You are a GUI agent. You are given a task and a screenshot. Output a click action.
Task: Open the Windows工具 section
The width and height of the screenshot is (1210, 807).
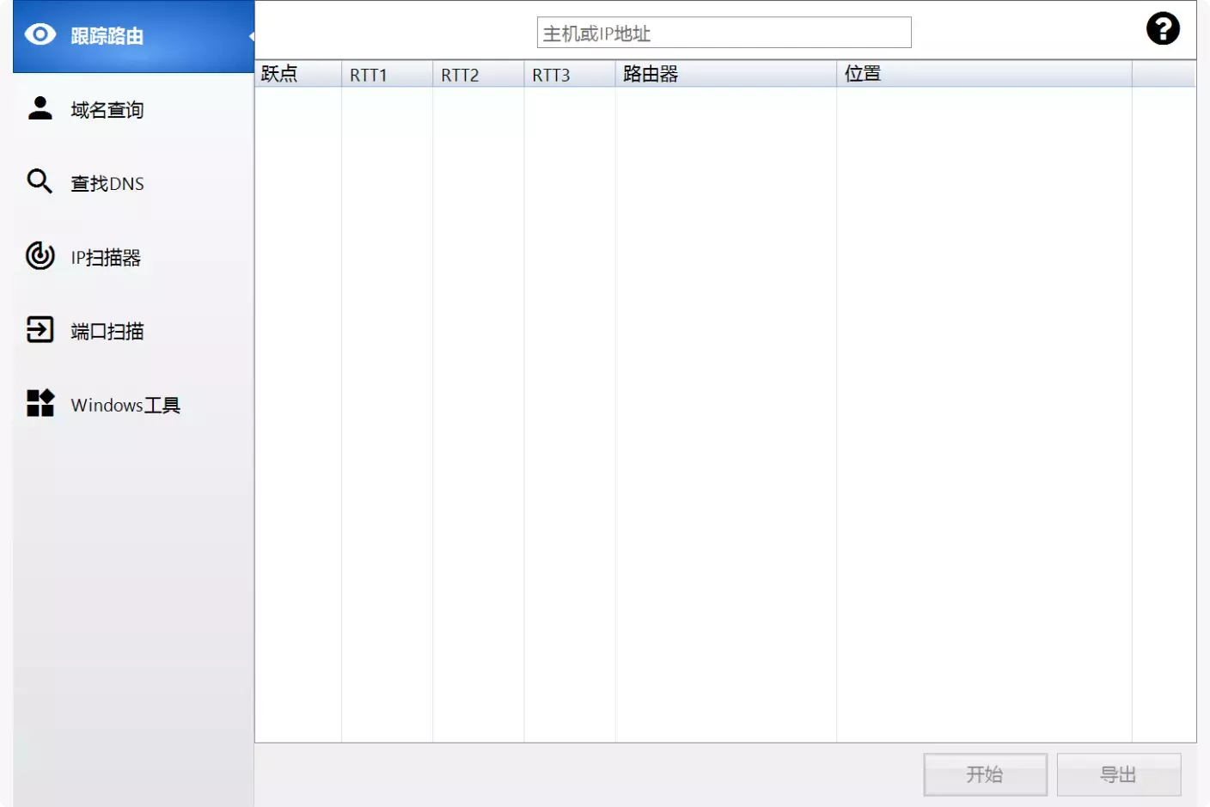tap(125, 405)
